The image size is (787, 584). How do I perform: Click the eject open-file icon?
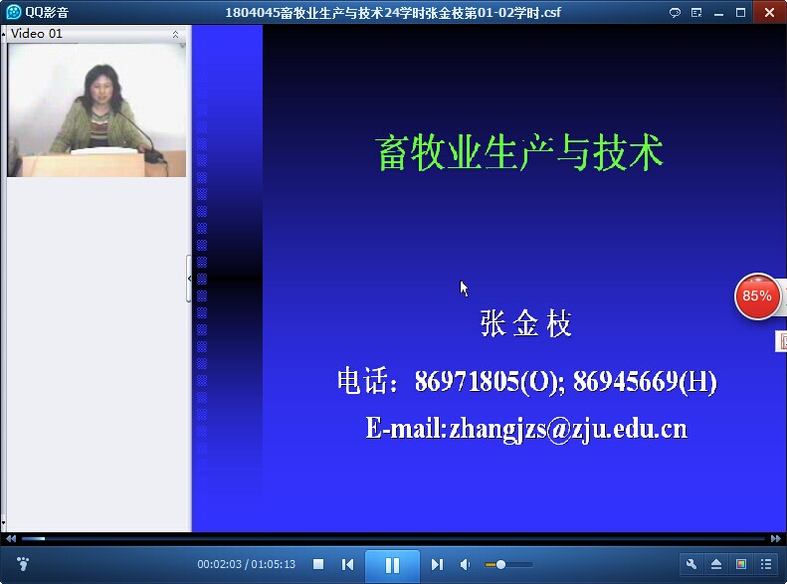[716, 564]
